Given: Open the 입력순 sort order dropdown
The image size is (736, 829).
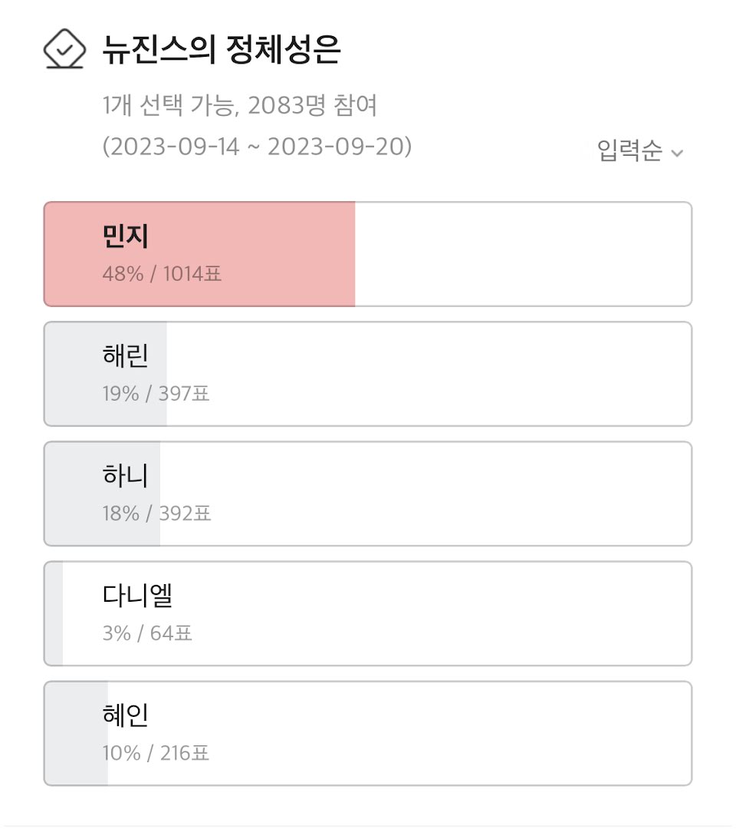Looking at the screenshot, I should click(x=630, y=151).
